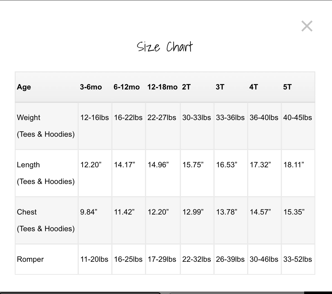Close the Size Chart popup
The width and height of the screenshot is (332, 294).
(x=307, y=26)
